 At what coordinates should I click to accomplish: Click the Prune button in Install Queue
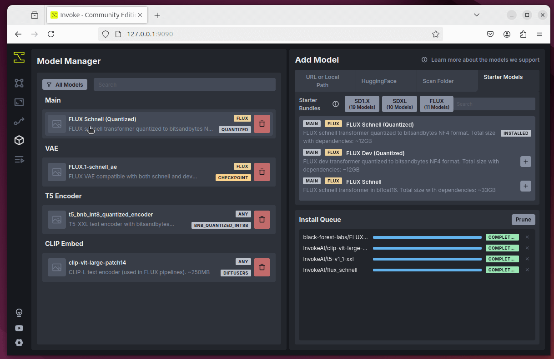tap(523, 220)
